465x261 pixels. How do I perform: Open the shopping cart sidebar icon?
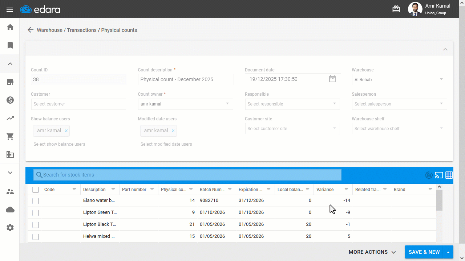10,136
